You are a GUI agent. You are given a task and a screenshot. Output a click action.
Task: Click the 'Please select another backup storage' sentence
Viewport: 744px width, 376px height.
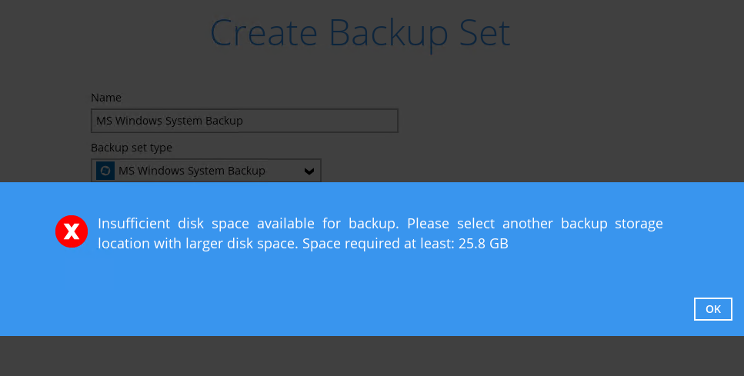[535, 224]
